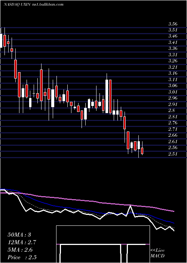
Task: Click the <<Live MACD label
Action: [x=157, y=253]
